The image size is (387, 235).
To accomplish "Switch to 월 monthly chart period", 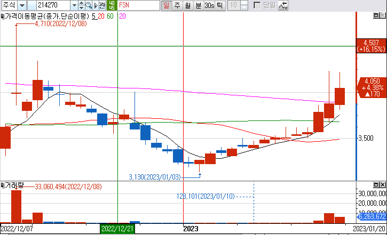I will [188, 5].
